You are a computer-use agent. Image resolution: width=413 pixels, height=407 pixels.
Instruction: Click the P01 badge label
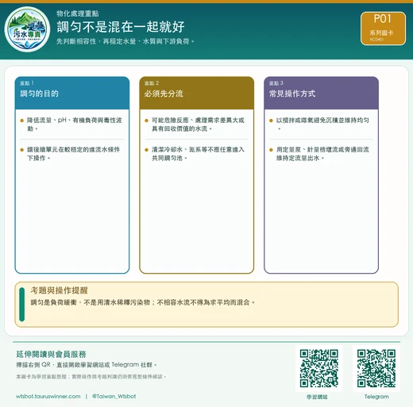point(383,19)
